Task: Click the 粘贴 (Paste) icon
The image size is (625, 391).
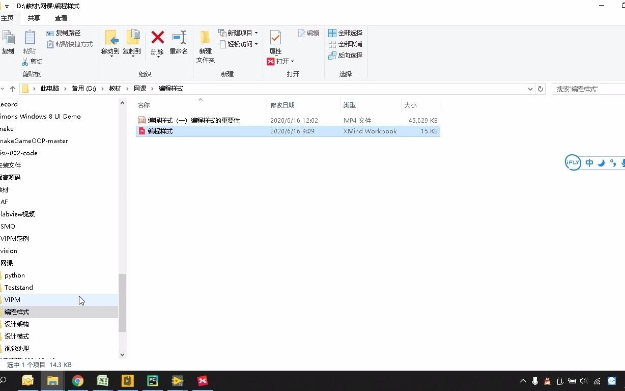Action: (x=30, y=41)
